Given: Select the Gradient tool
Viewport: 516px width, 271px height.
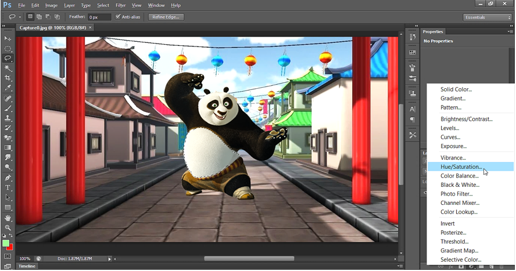Looking at the screenshot, I should (8, 147).
